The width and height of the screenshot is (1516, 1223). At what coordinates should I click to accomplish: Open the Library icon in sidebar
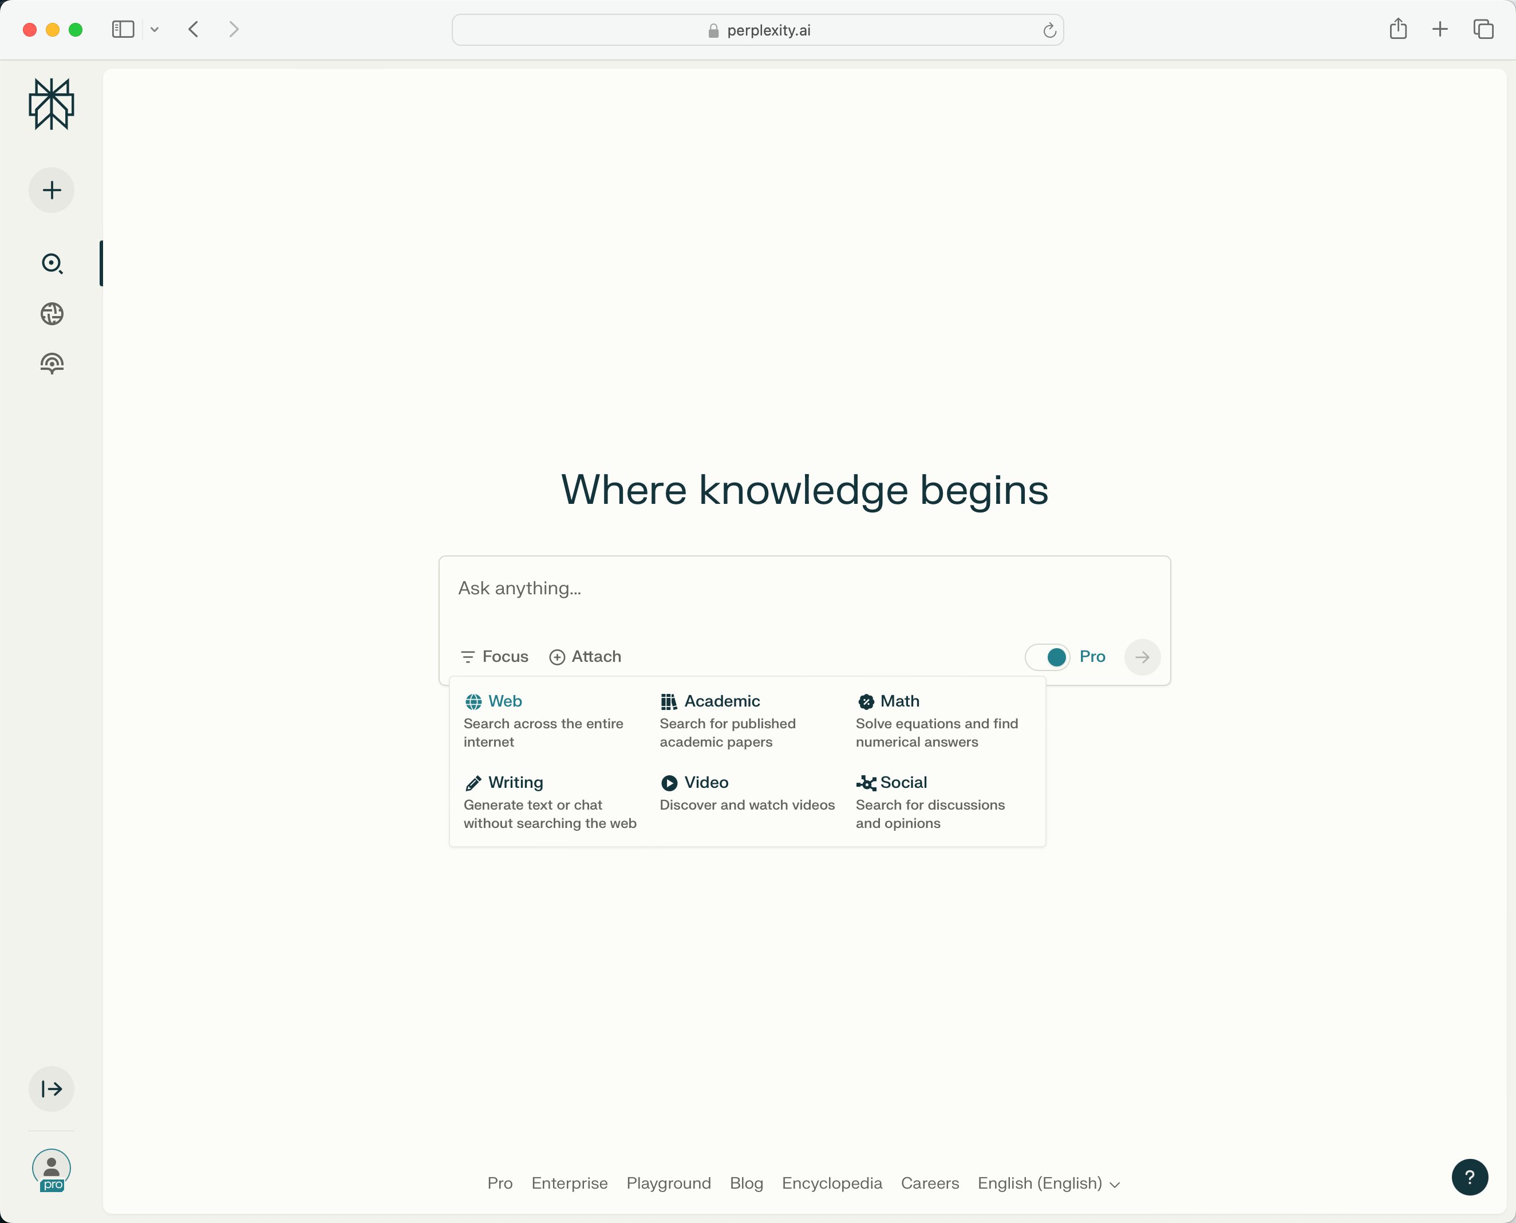(52, 364)
